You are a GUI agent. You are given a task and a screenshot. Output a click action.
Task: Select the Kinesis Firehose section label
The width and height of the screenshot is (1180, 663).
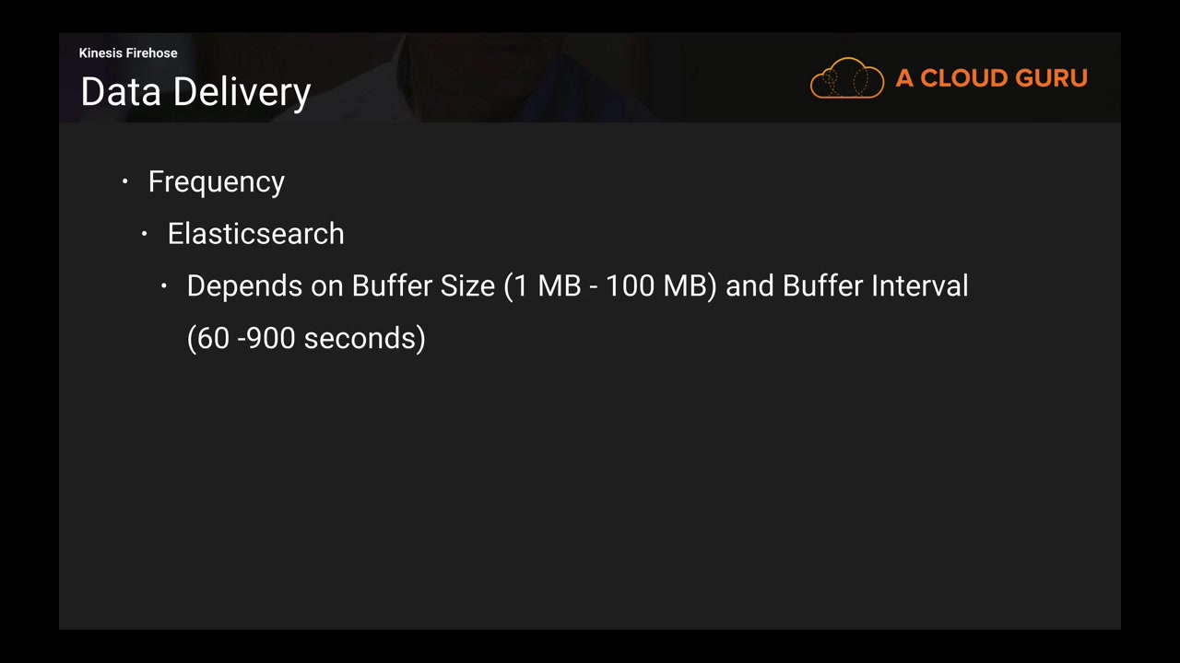128,53
